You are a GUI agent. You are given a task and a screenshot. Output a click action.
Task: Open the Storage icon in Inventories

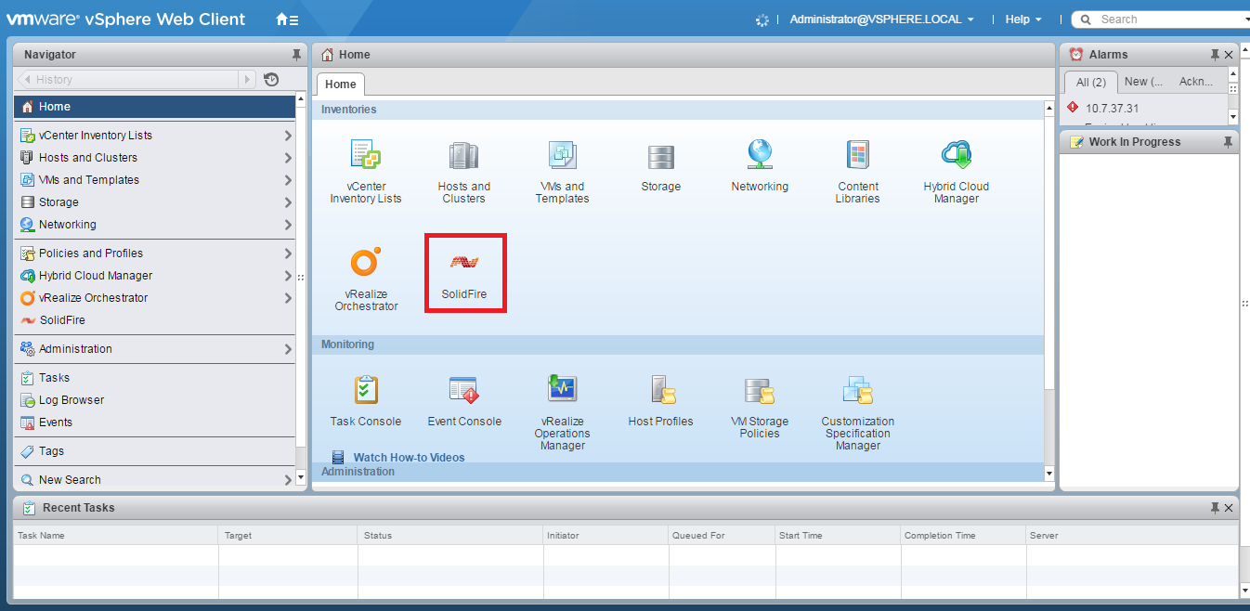click(660, 157)
